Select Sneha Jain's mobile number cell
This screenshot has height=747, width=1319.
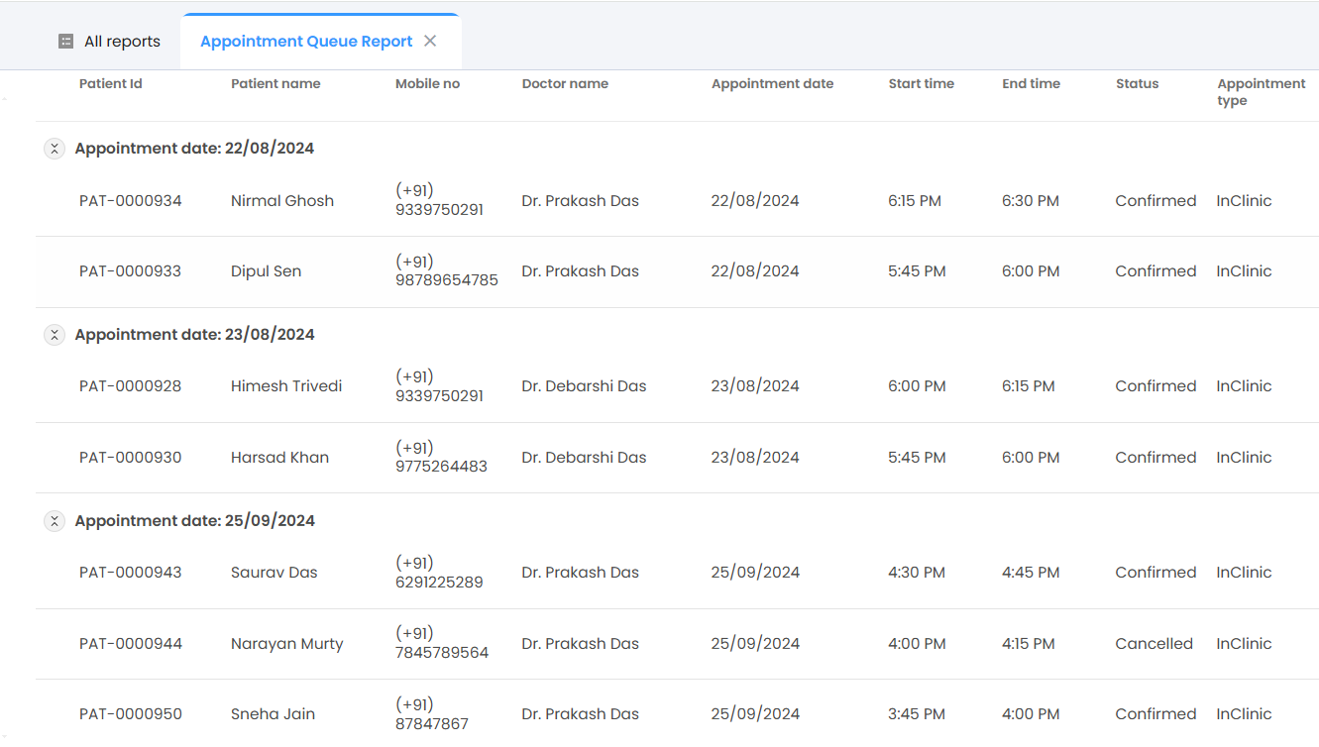[432, 714]
